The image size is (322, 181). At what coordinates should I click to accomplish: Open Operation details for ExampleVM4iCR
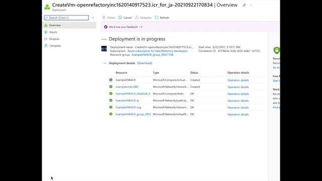click(238, 80)
